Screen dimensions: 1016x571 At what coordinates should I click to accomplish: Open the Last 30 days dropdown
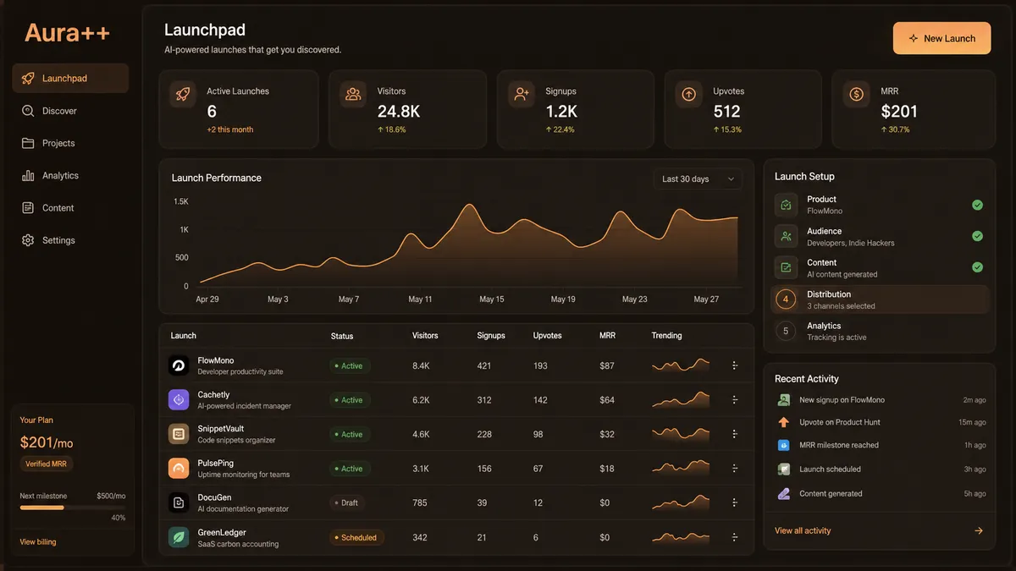coord(698,178)
